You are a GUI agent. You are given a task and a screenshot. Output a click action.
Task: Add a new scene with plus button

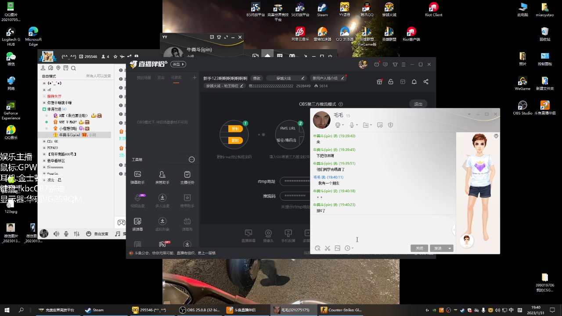point(195,78)
